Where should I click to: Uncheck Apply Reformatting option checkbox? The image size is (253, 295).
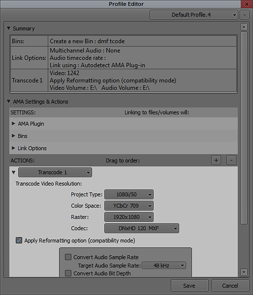(19, 241)
